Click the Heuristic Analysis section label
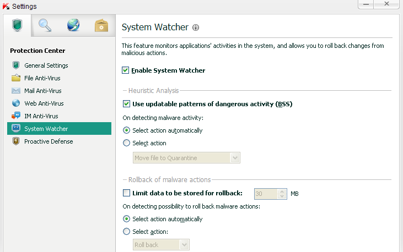Image resolution: width=403 pixels, height=252 pixels. [153, 91]
